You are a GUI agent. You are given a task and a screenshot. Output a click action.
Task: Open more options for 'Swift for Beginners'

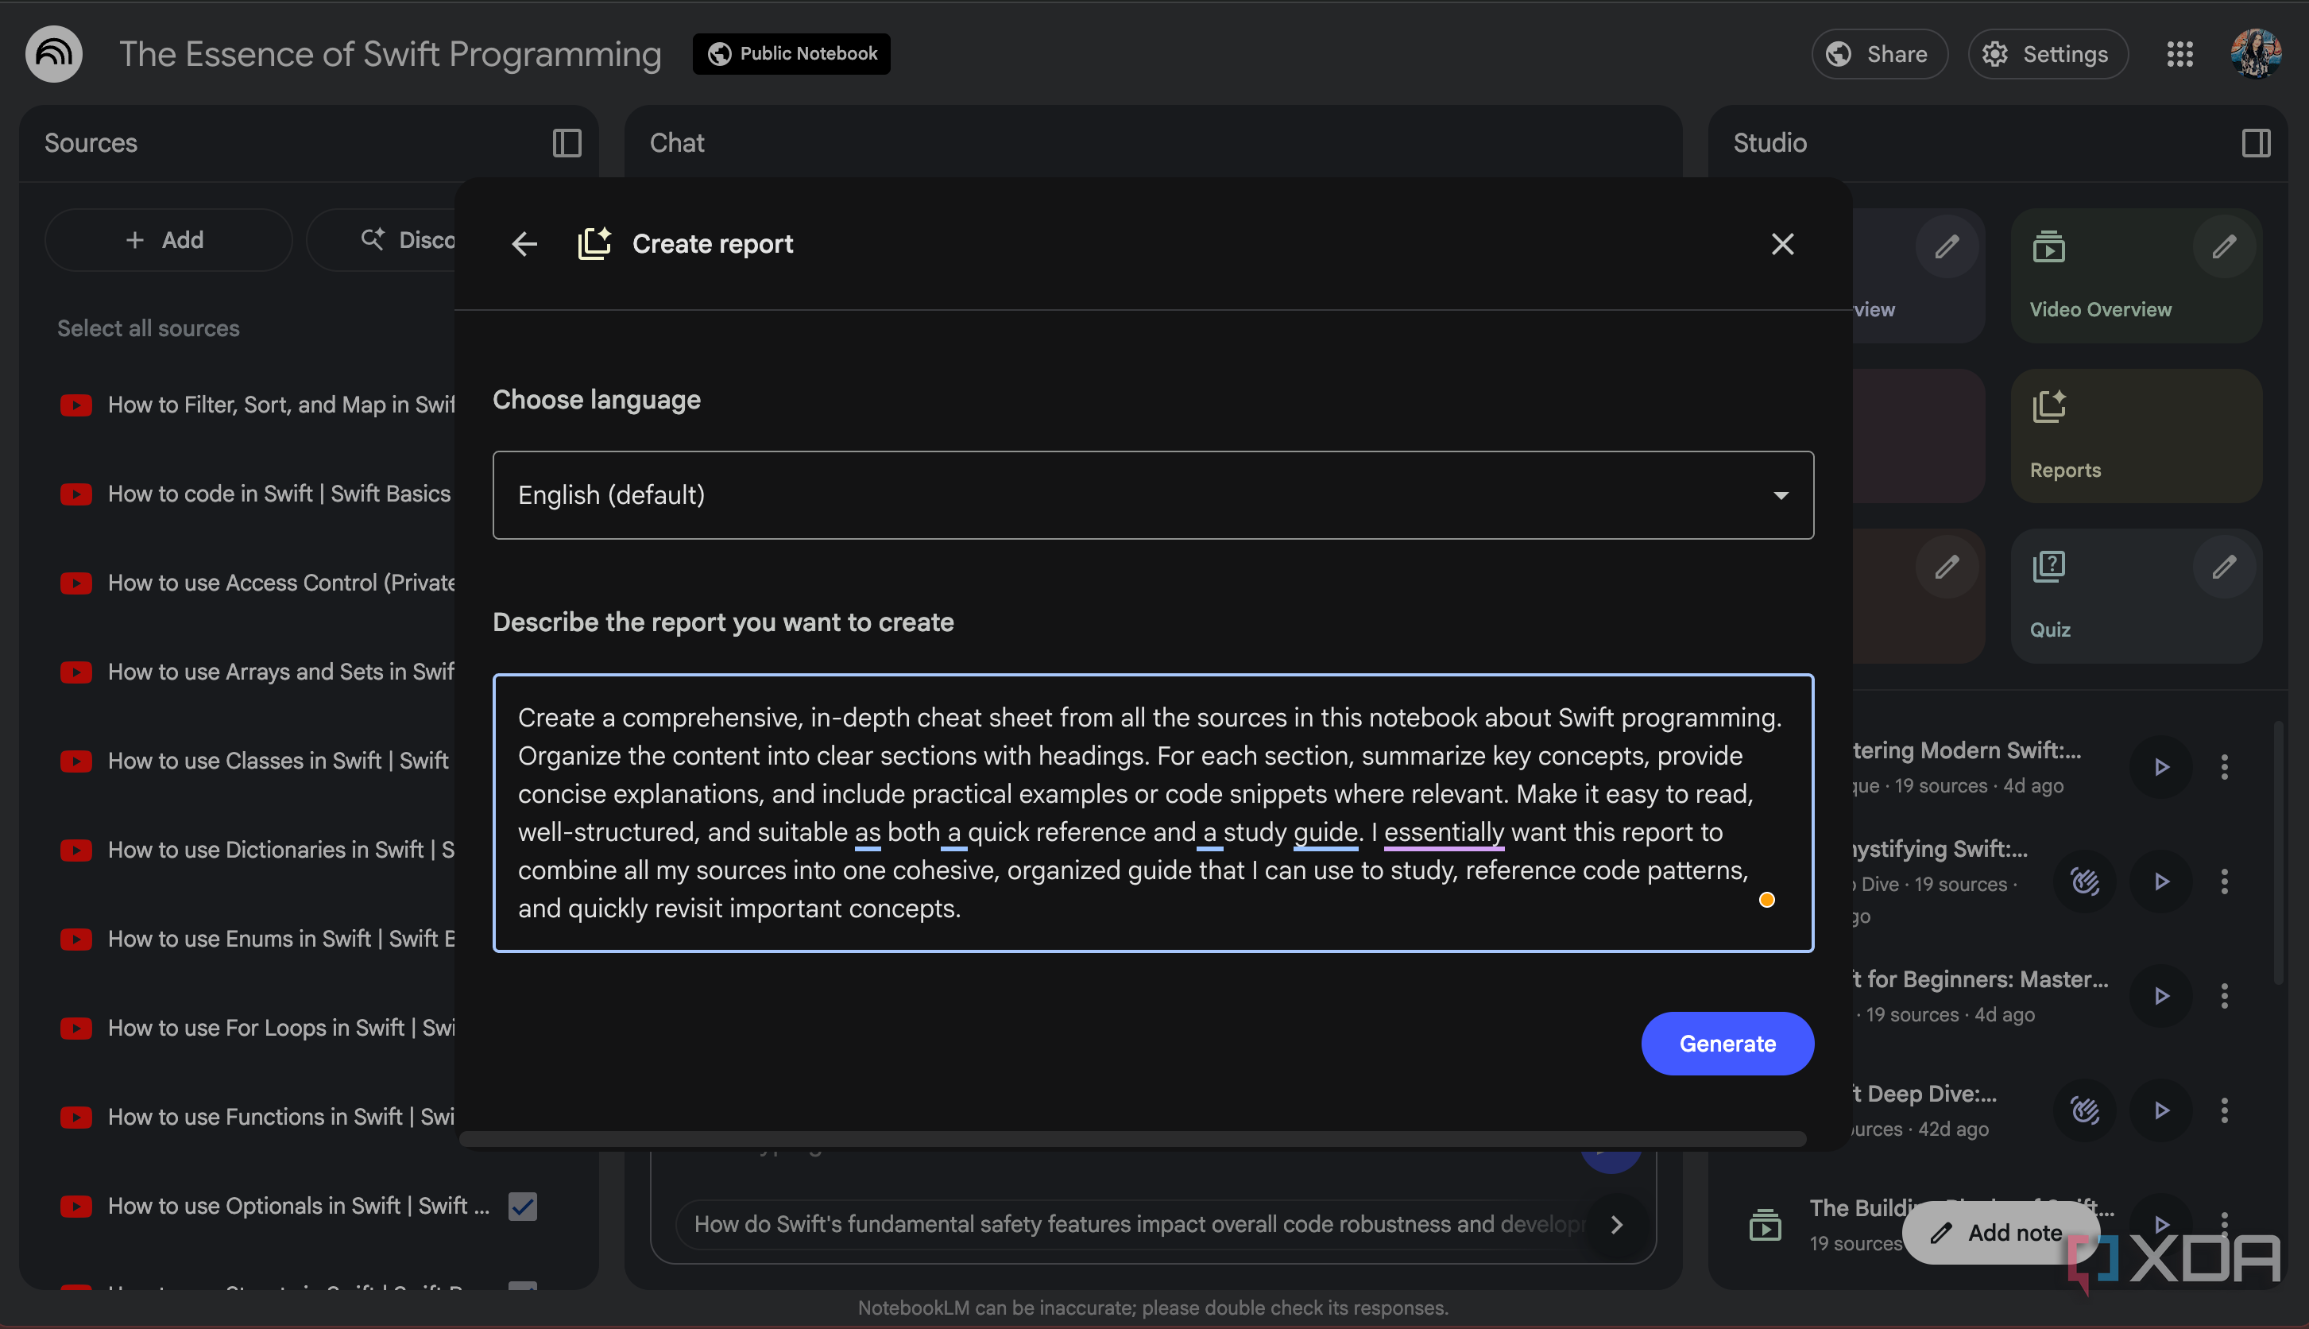[x=2223, y=995]
